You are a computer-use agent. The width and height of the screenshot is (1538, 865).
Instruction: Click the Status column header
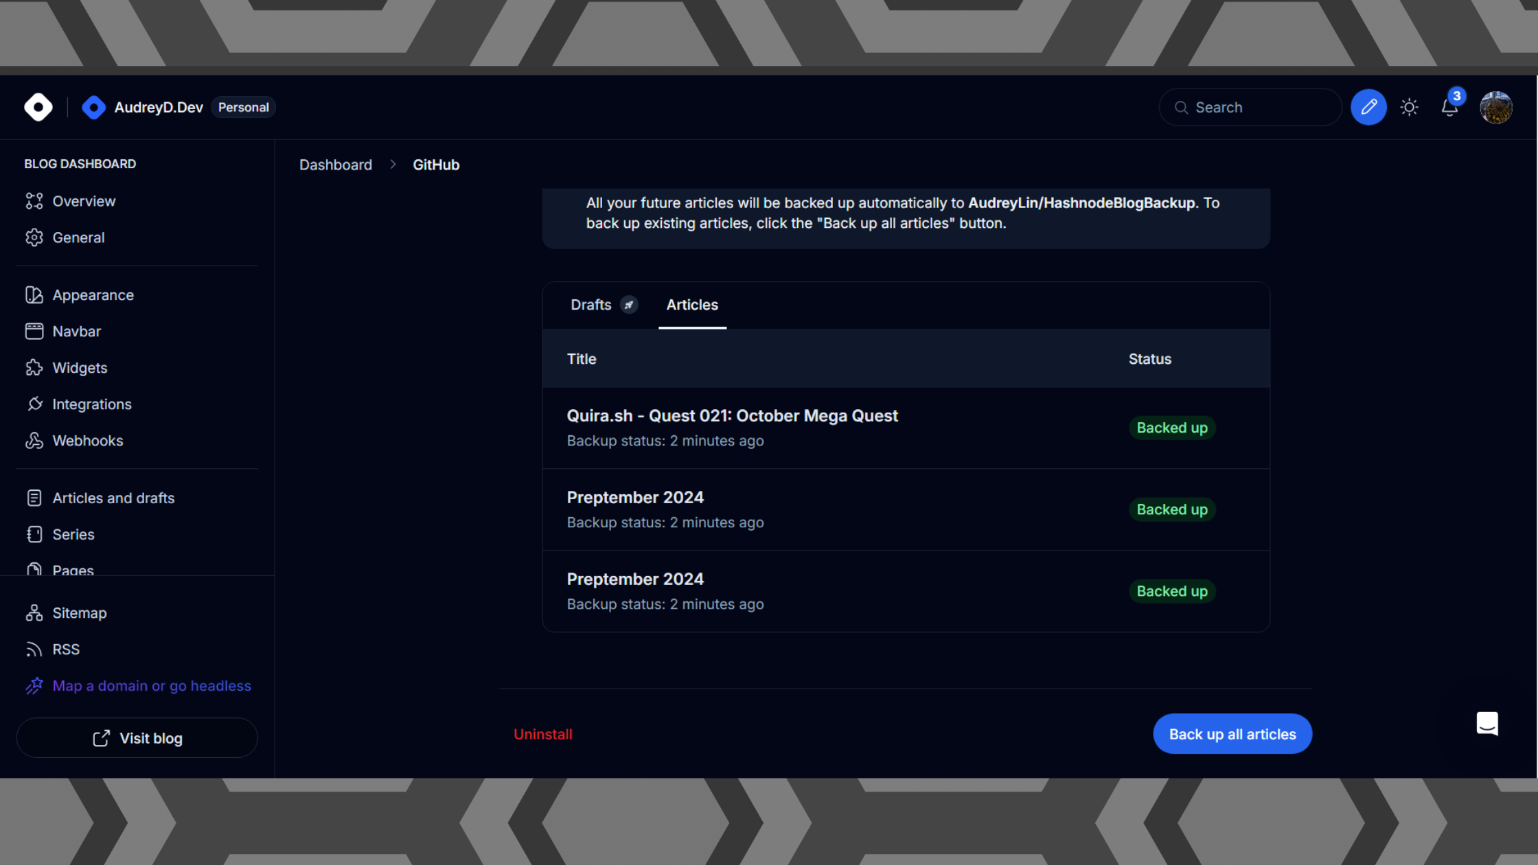[1150, 359]
